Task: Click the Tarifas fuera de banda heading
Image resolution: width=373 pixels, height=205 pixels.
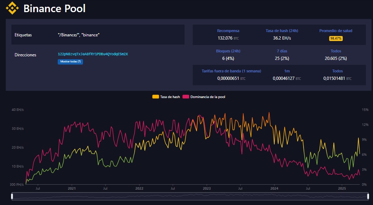Action: (x=231, y=71)
